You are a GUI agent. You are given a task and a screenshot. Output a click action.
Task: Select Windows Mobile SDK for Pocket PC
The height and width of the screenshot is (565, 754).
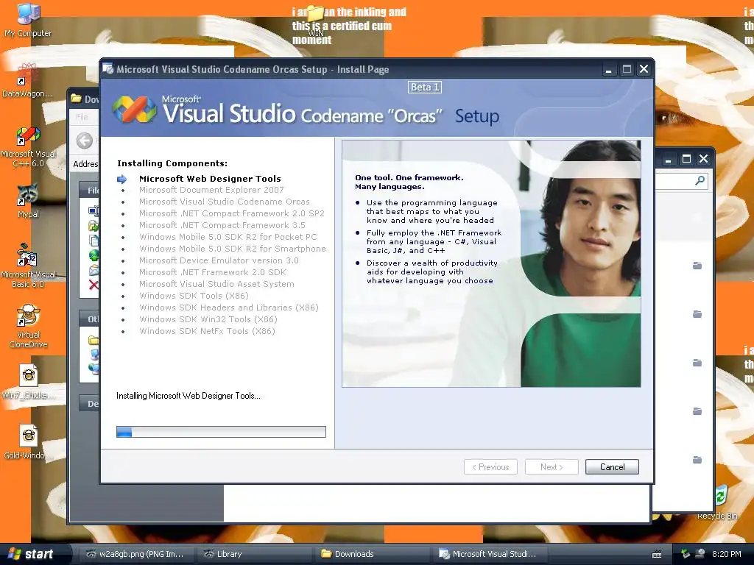coord(228,237)
